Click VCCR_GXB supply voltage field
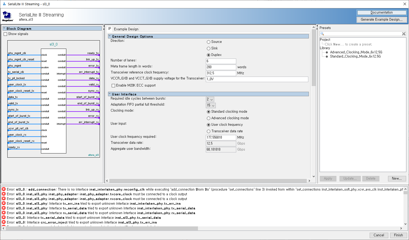The image size is (409, 240). click(257, 79)
